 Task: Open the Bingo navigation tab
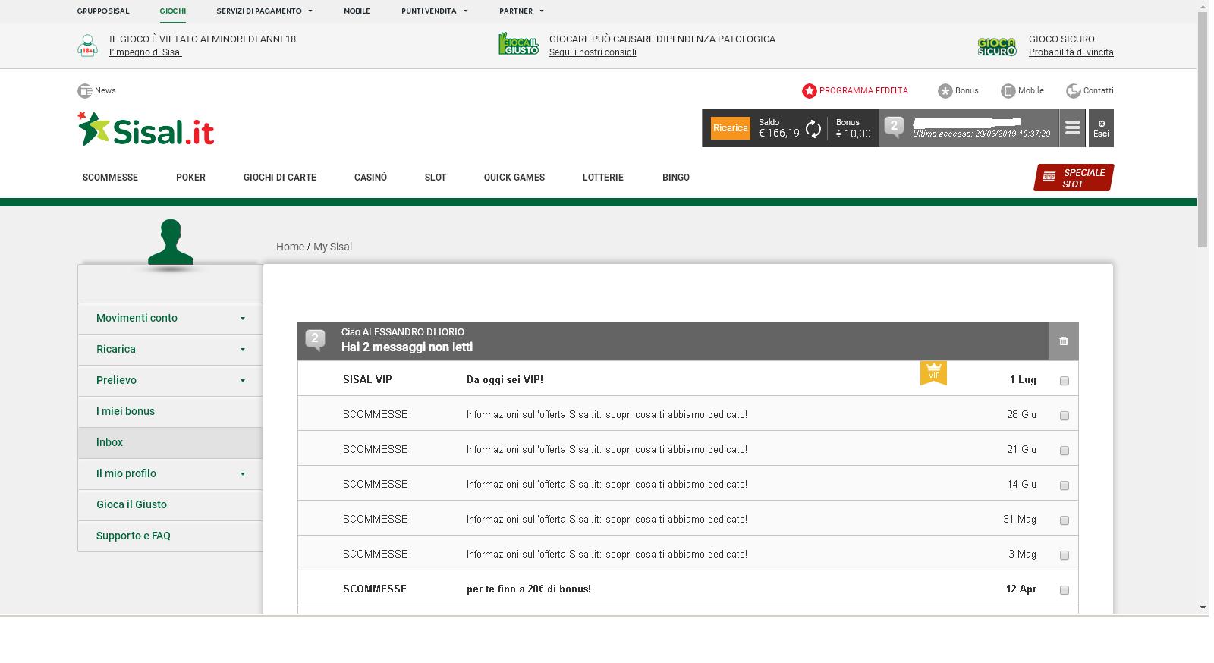tap(676, 178)
